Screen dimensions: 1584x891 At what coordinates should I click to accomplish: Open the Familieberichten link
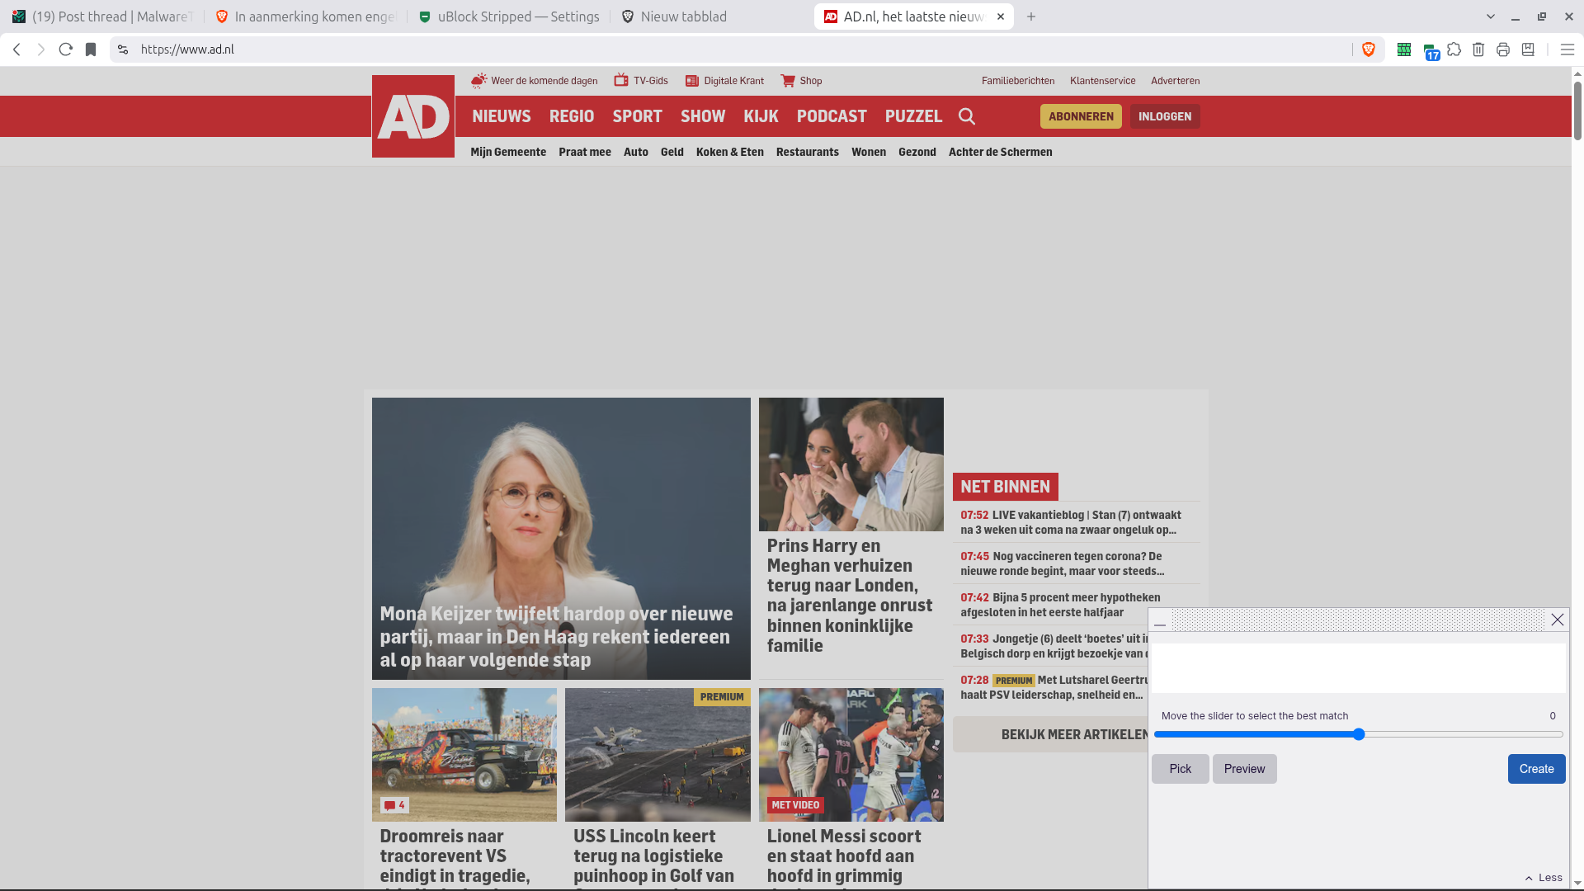(x=1018, y=81)
